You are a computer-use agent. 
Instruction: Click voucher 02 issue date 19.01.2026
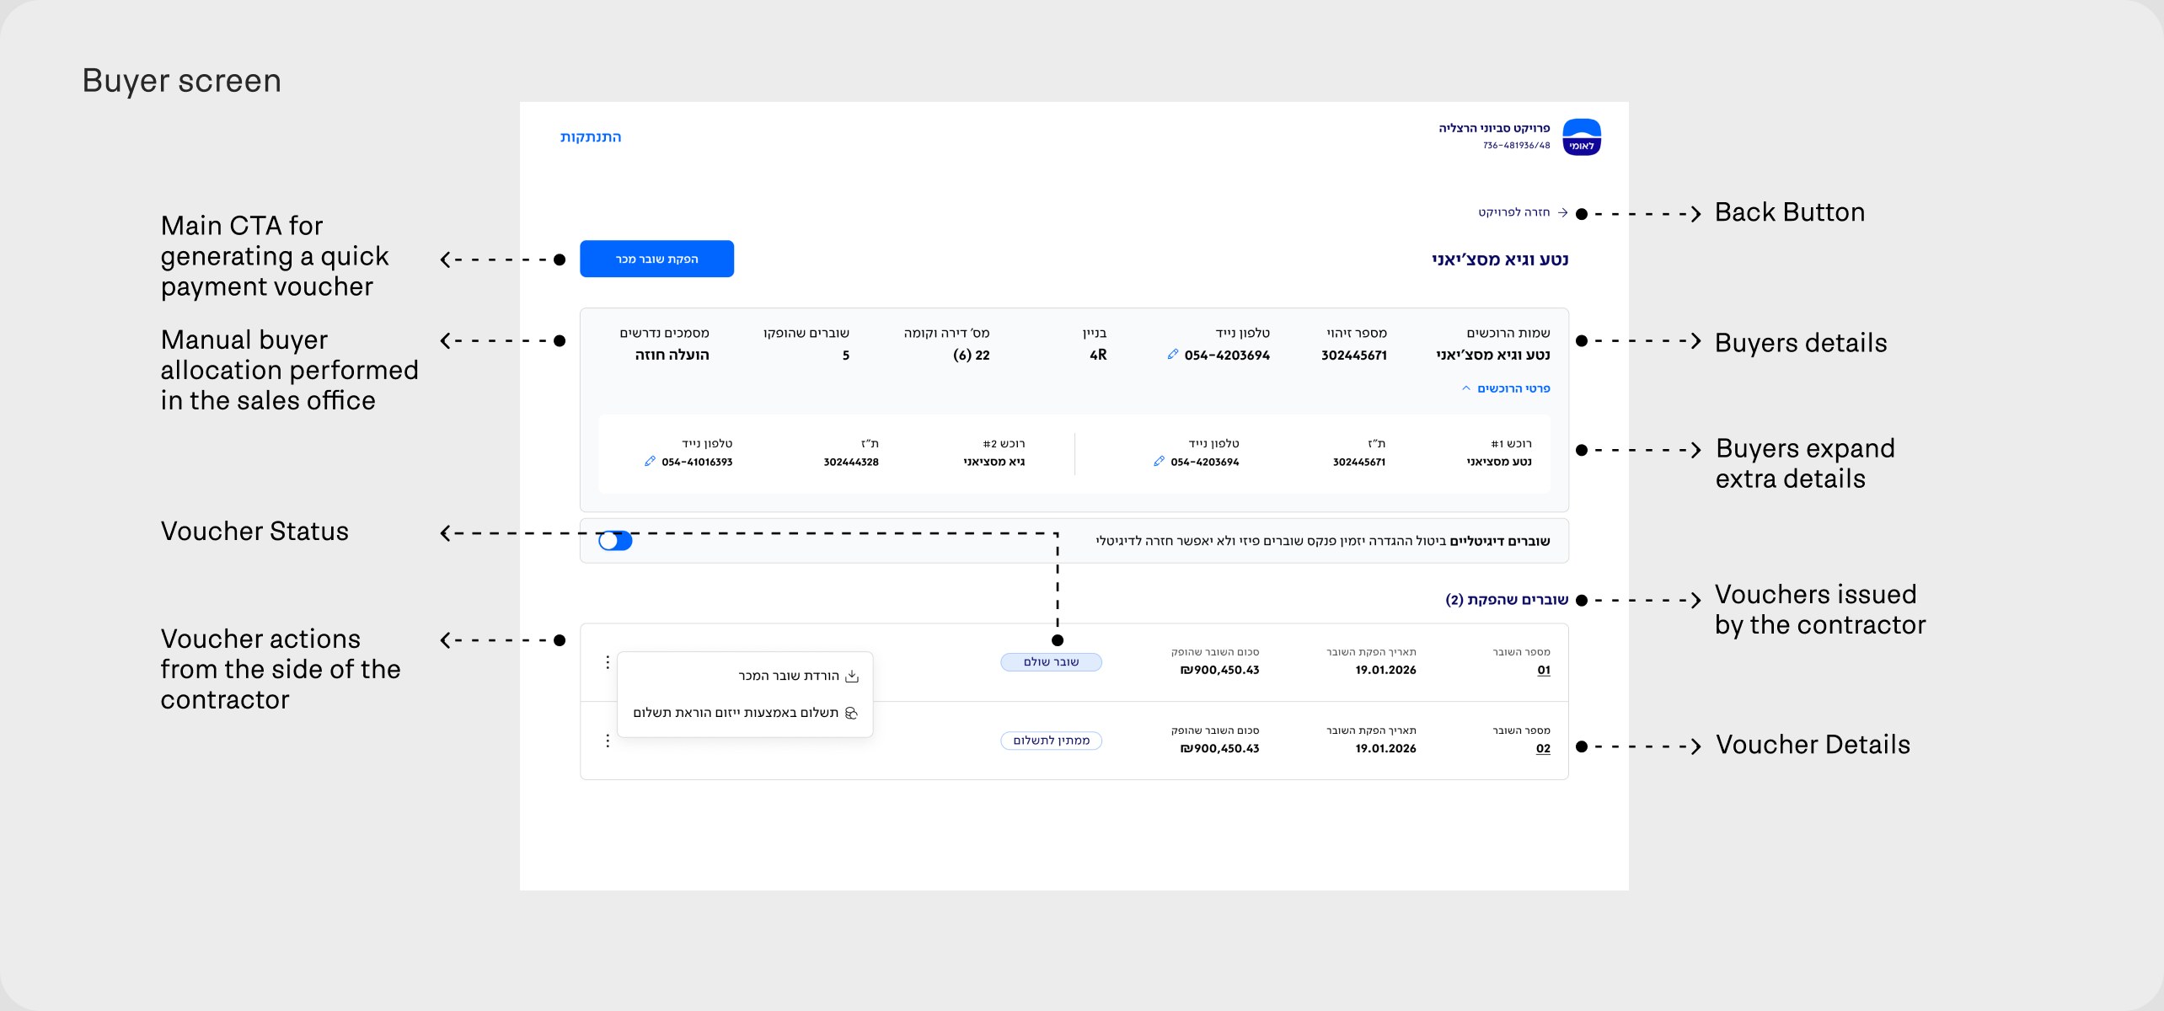click(x=1385, y=749)
